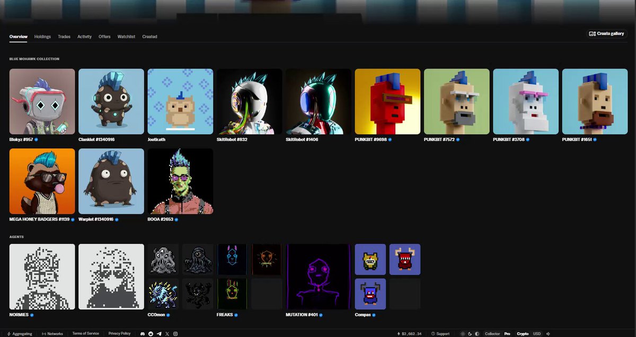Open the Created tab

coord(149,37)
